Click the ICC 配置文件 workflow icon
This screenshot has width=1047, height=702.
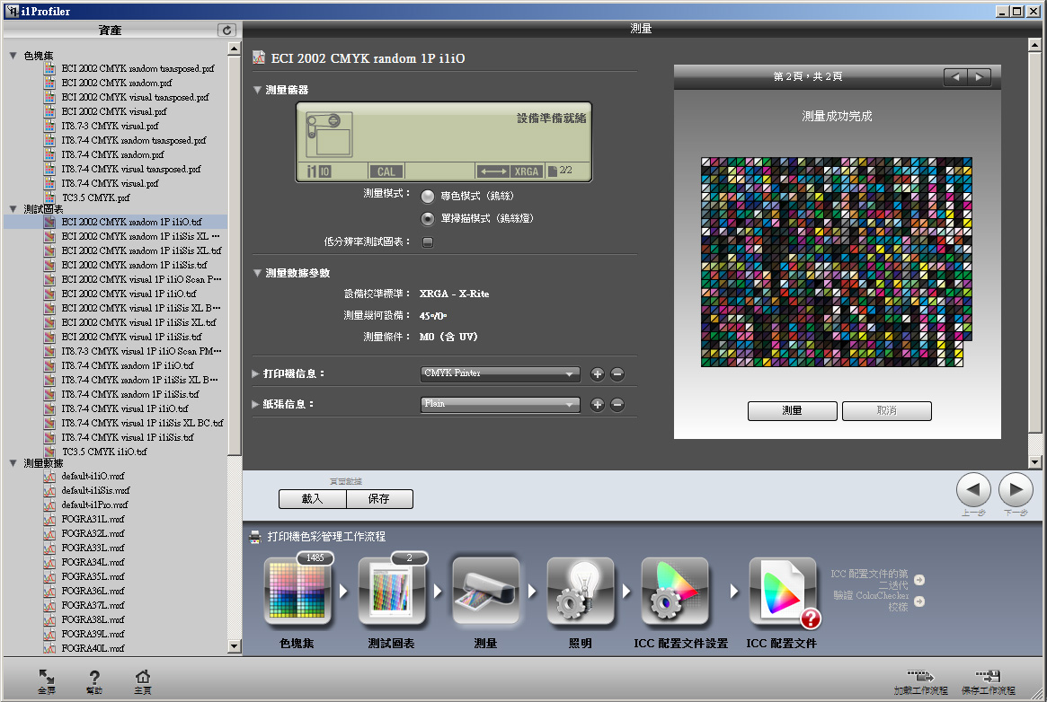(782, 592)
